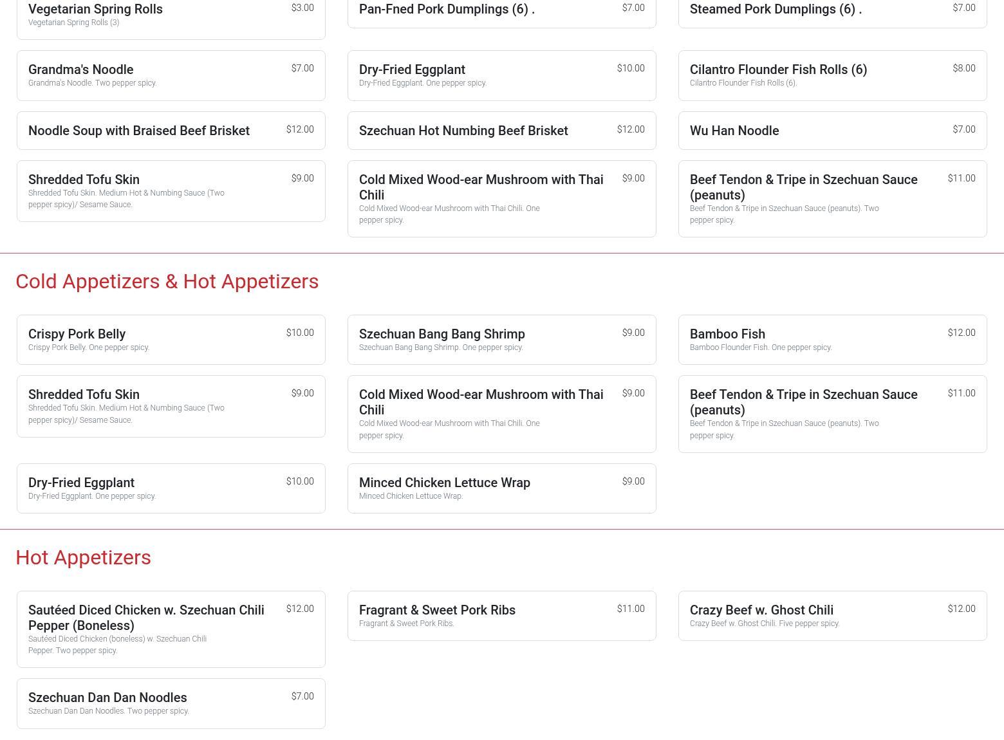
Task: Click 'Crazy Beef w. Ghost Chili. Five pepper spicy.' text
Action: pyautogui.click(x=765, y=624)
